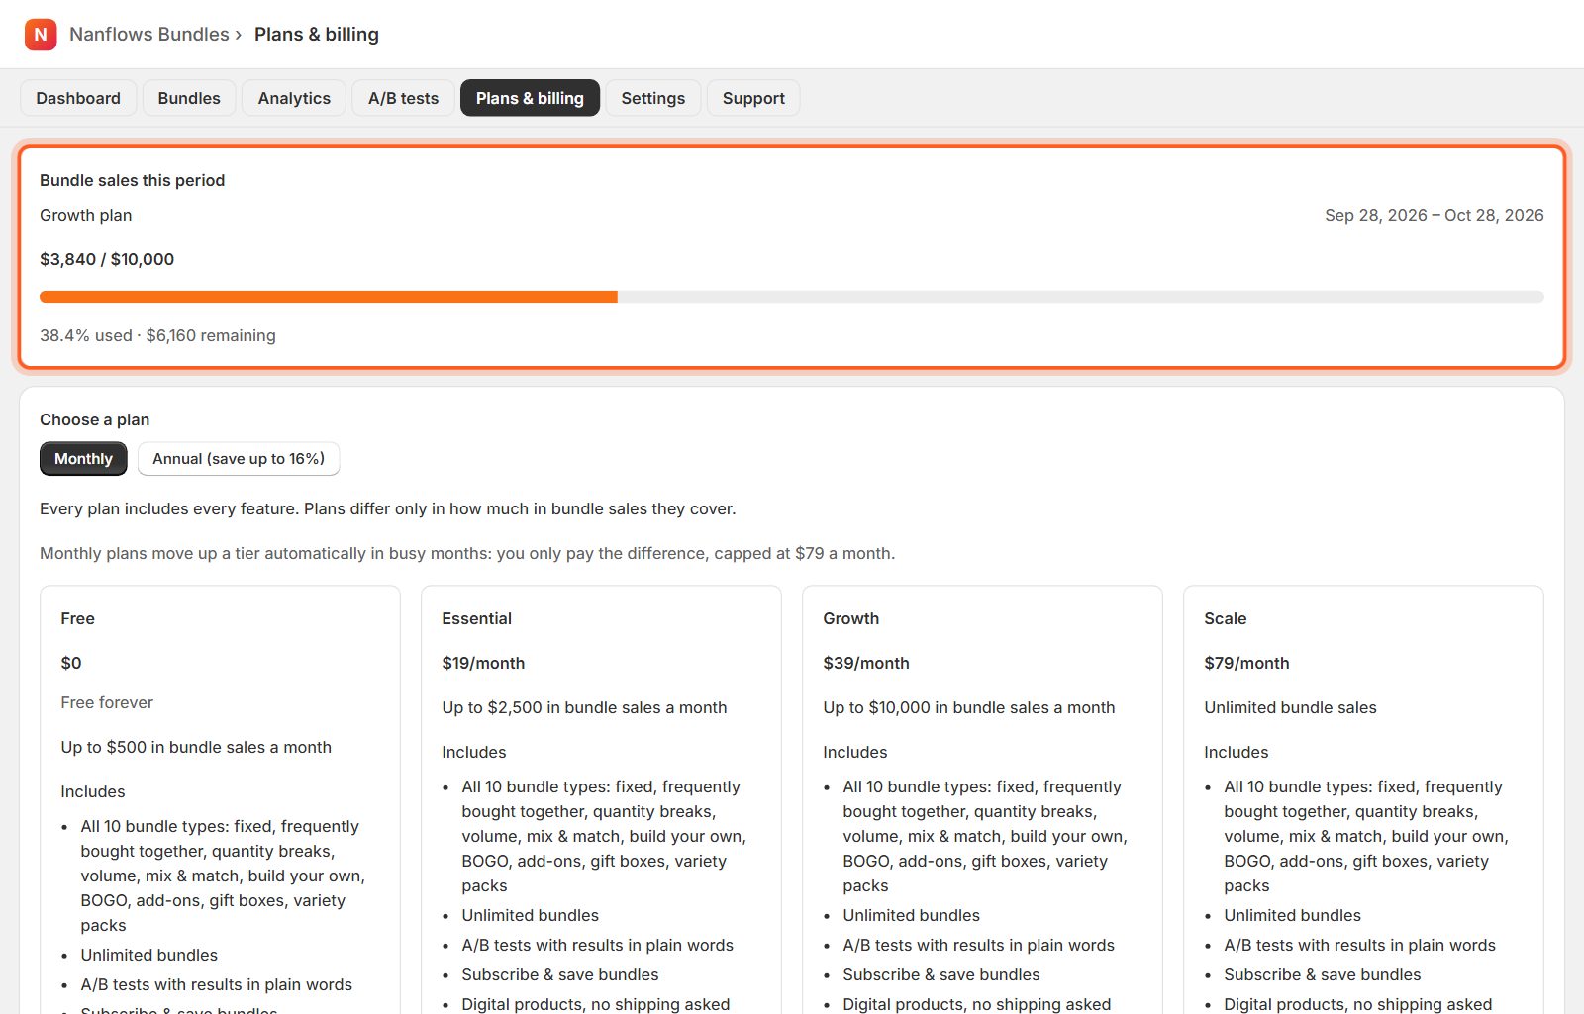This screenshot has width=1584, height=1014.
Task: Click the Bundle sales this period heading
Action: (132, 180)
